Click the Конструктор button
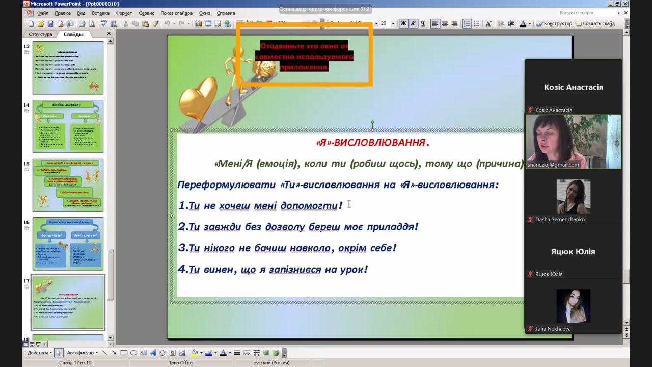652x367 pixels. tap(554, 23)
